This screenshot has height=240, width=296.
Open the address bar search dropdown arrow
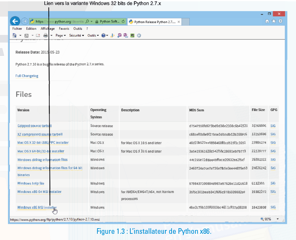click(x=92, y=21)
